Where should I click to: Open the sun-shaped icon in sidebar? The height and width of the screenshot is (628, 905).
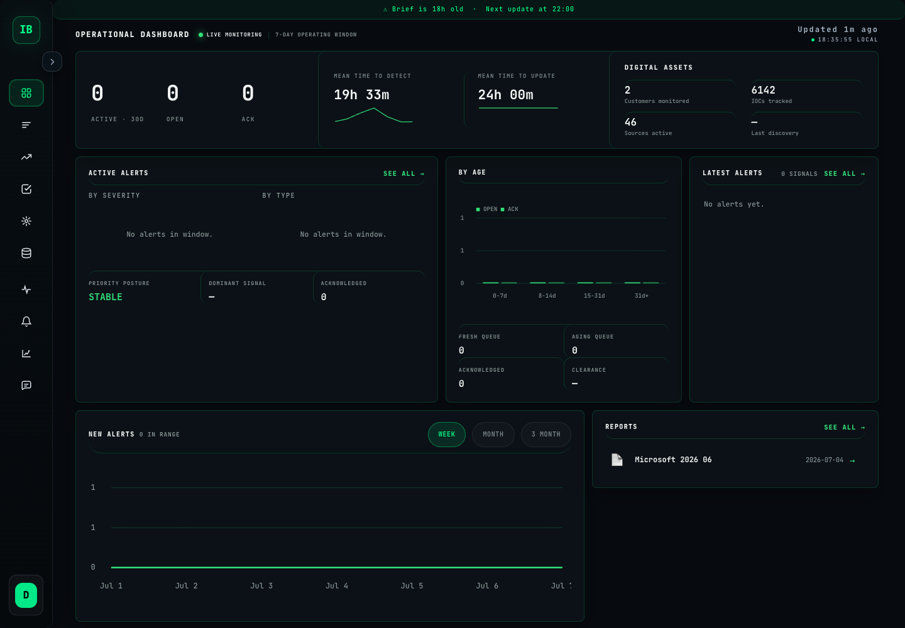coord(26,221)
